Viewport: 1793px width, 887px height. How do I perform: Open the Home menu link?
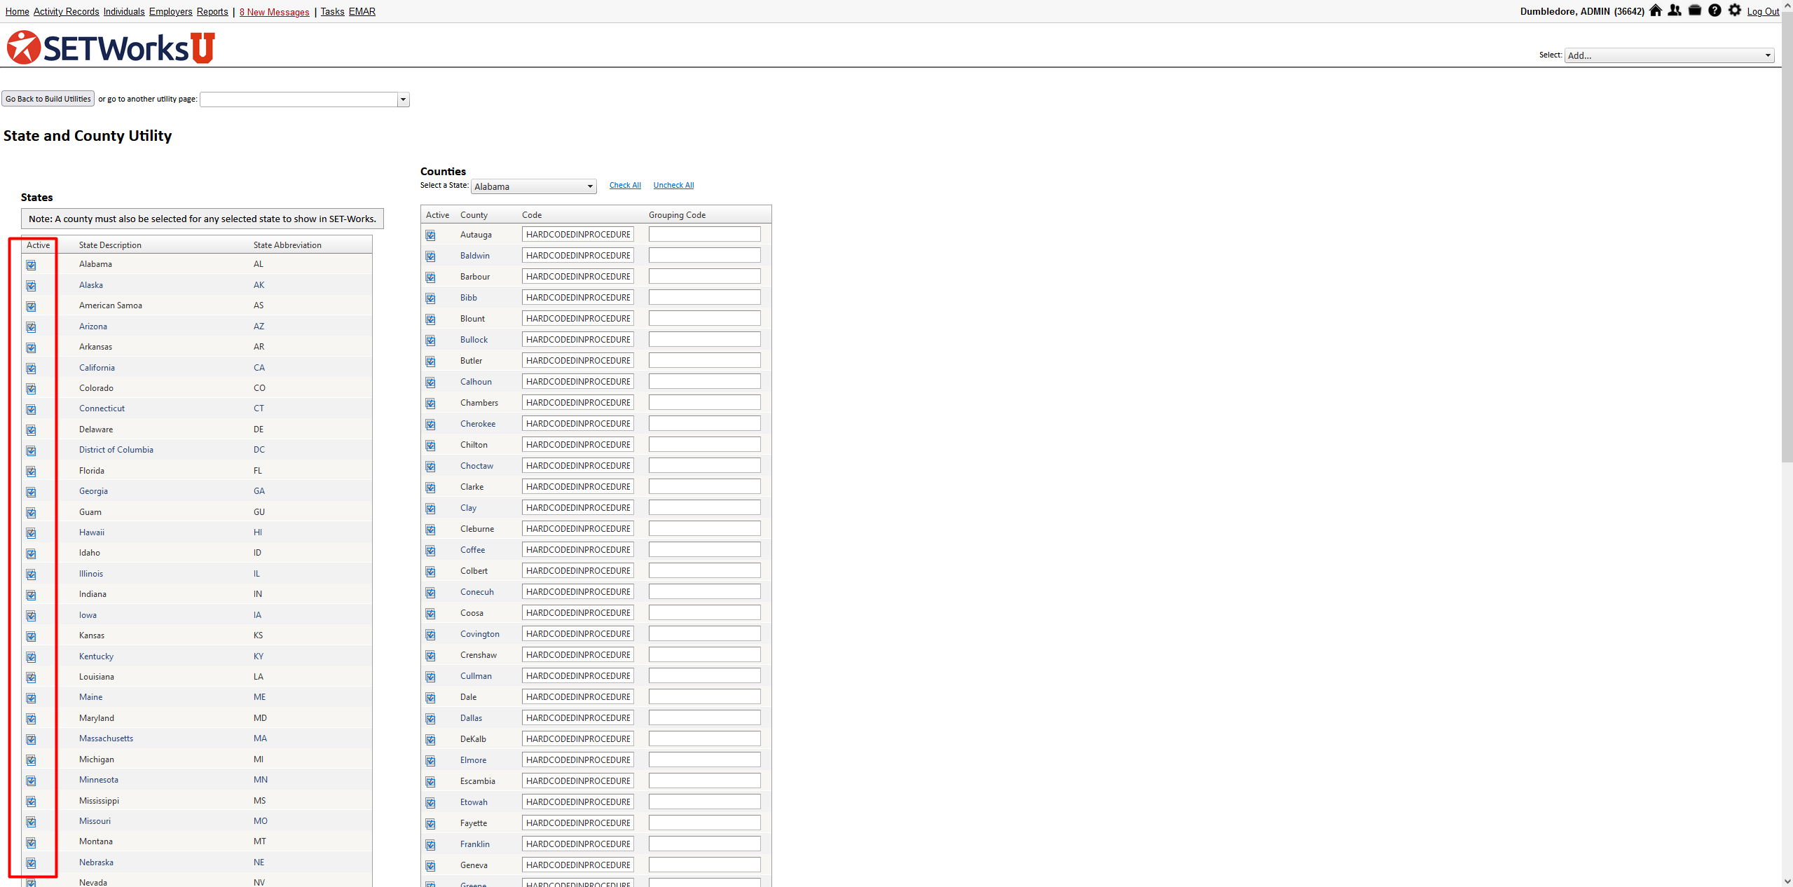(17, 12)
